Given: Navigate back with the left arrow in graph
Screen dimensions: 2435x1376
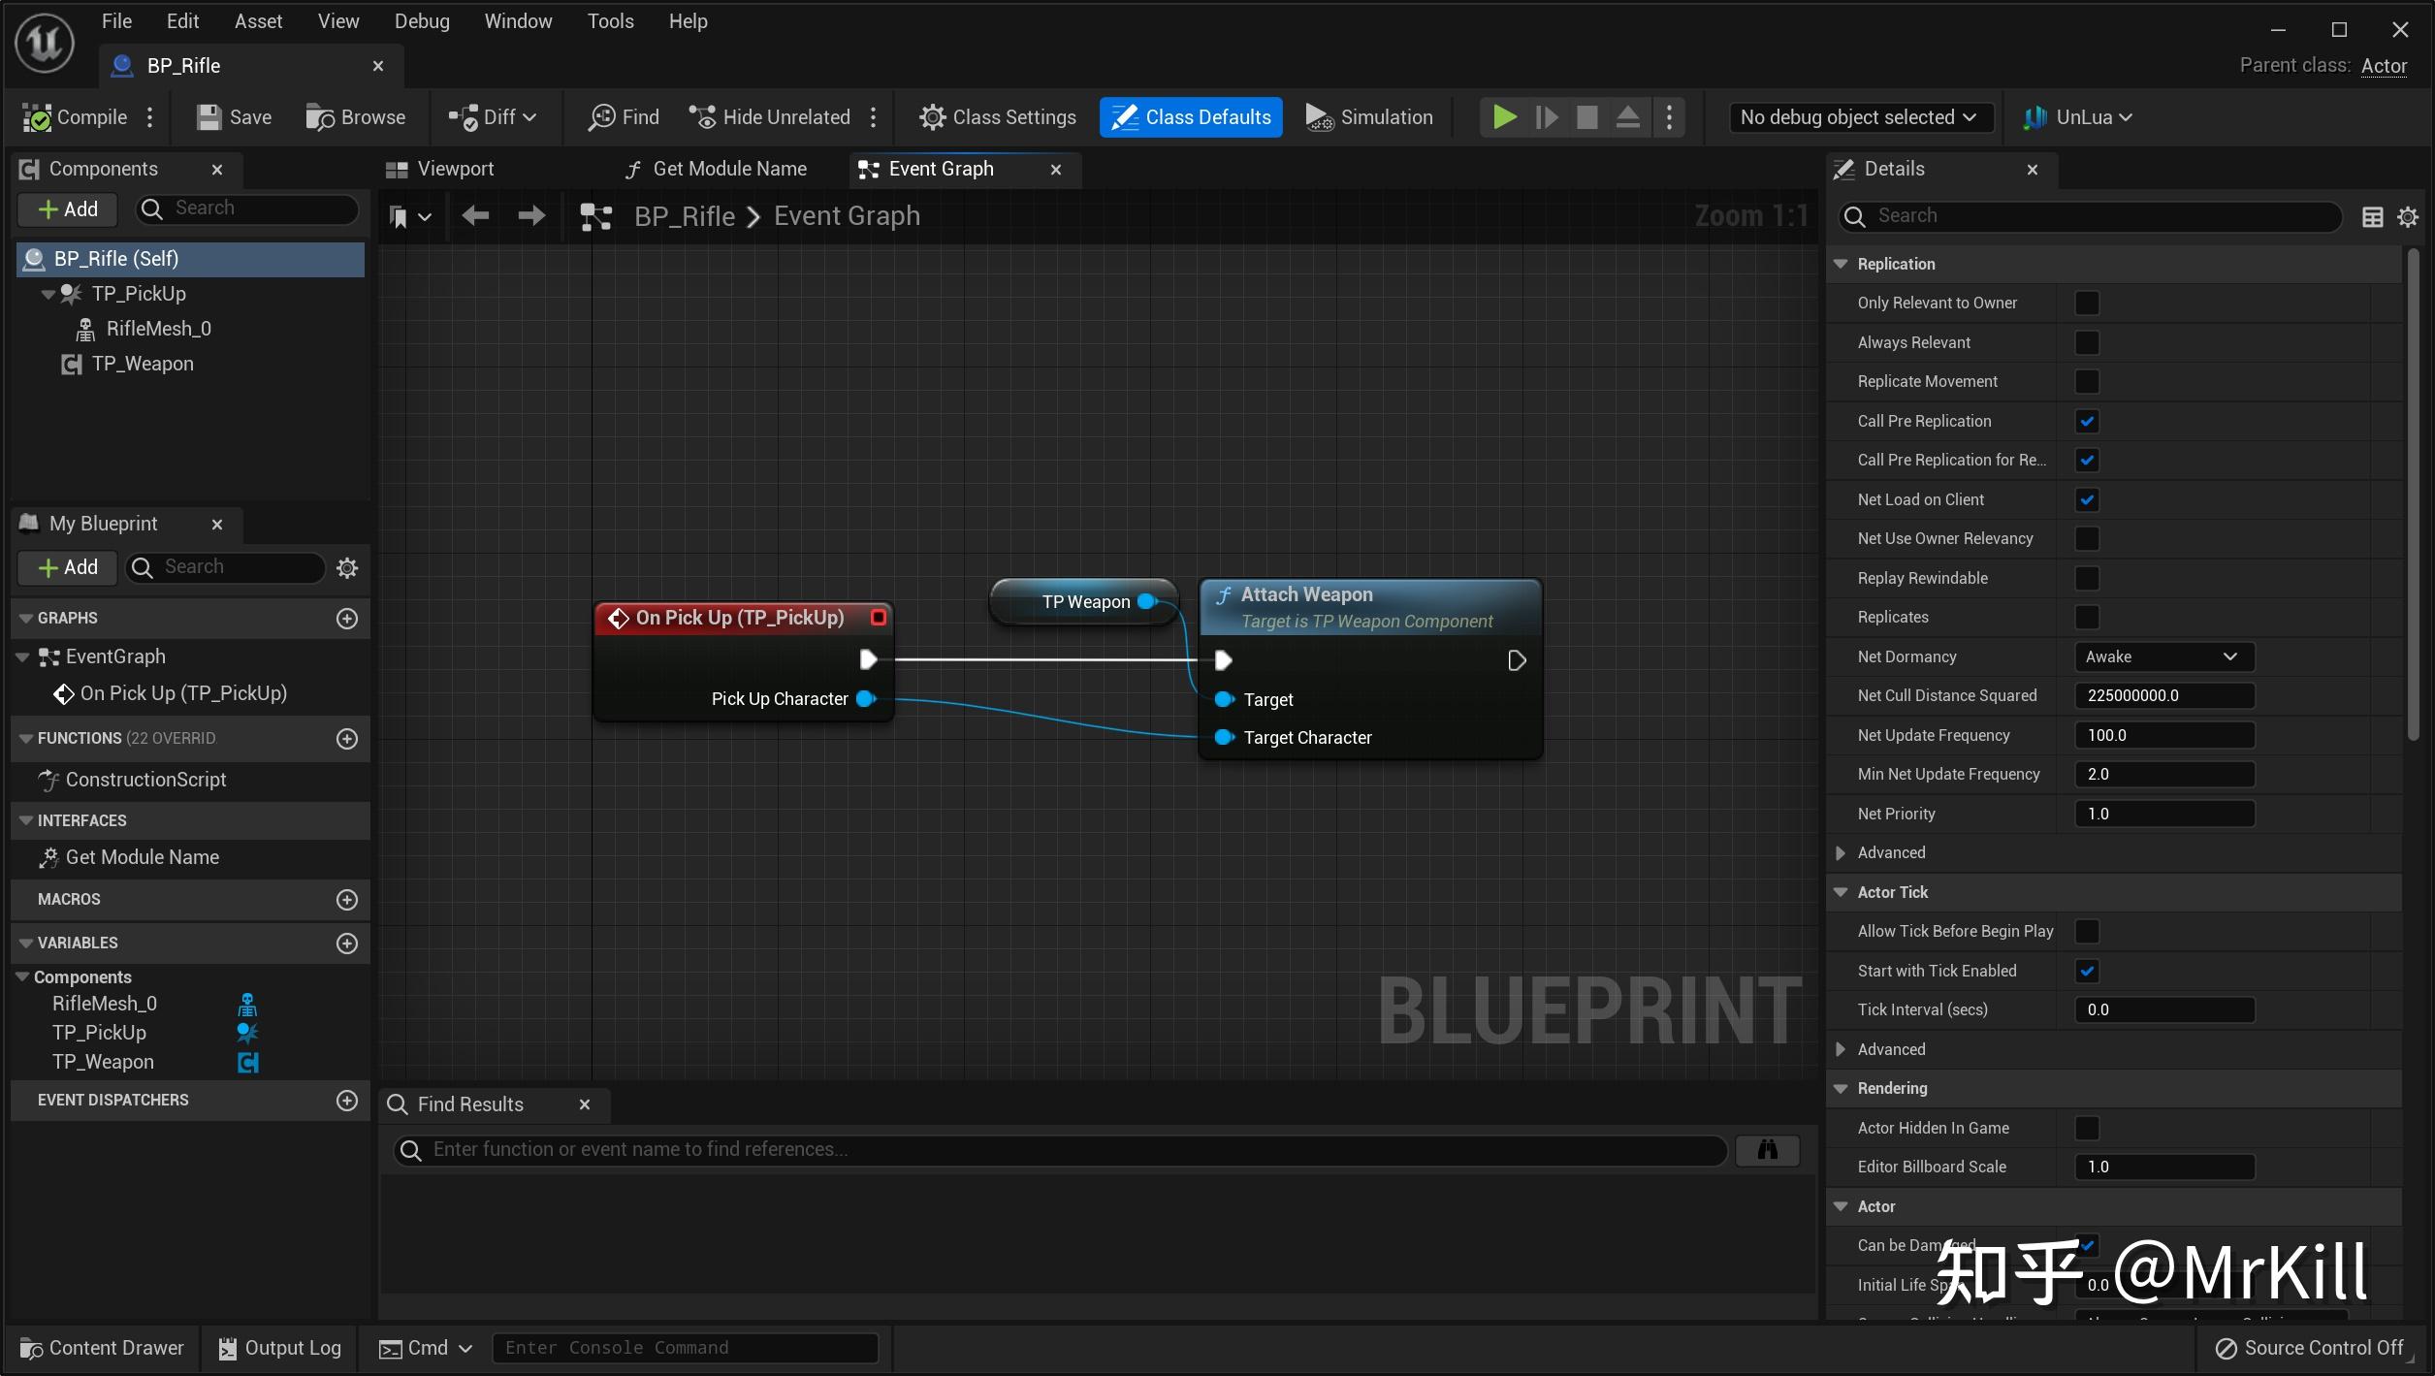Looking at the screenshot, I should 475,215.
